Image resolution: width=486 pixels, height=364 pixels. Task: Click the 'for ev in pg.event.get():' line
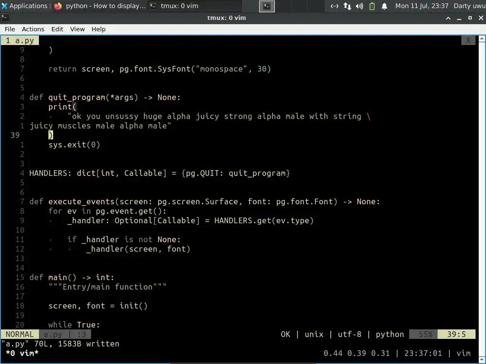(107, 211)
